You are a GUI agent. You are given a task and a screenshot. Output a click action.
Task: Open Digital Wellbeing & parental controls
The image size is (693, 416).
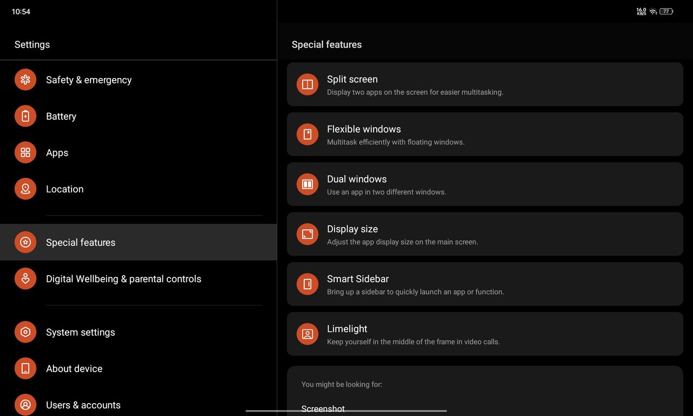tap(138, 279)
